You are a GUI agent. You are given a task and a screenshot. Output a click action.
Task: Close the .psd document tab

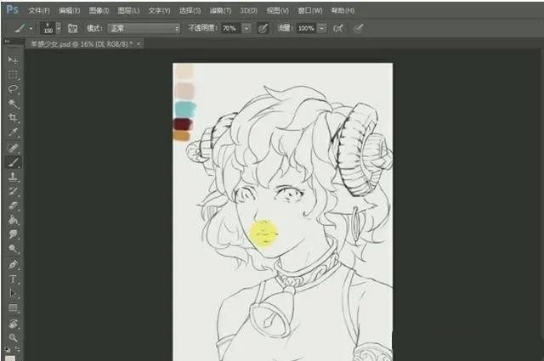(x=139, y=43)
